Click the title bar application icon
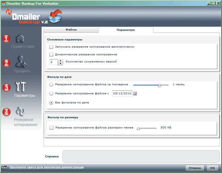Image resolution: width=222 pixels, height=173 pixels. click(3, 3)
